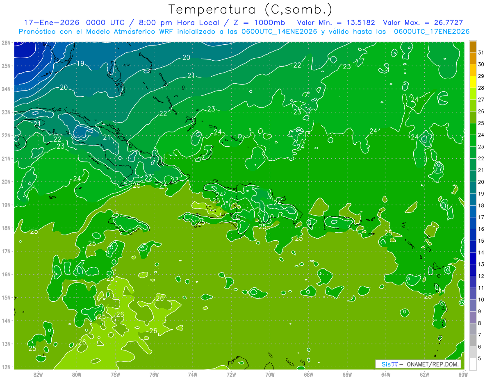The height and width of the screenshot is (380, 492).
Task: Pick the gray swatch between 6 and 7
Action: point(473,341)
